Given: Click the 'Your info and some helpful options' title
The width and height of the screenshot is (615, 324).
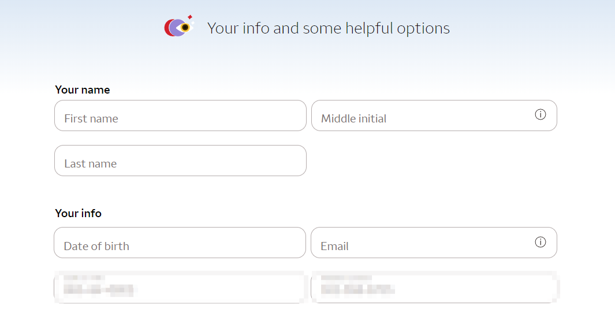Looking at the screenshot, I should pyautogui.click(x=328, y=28).
